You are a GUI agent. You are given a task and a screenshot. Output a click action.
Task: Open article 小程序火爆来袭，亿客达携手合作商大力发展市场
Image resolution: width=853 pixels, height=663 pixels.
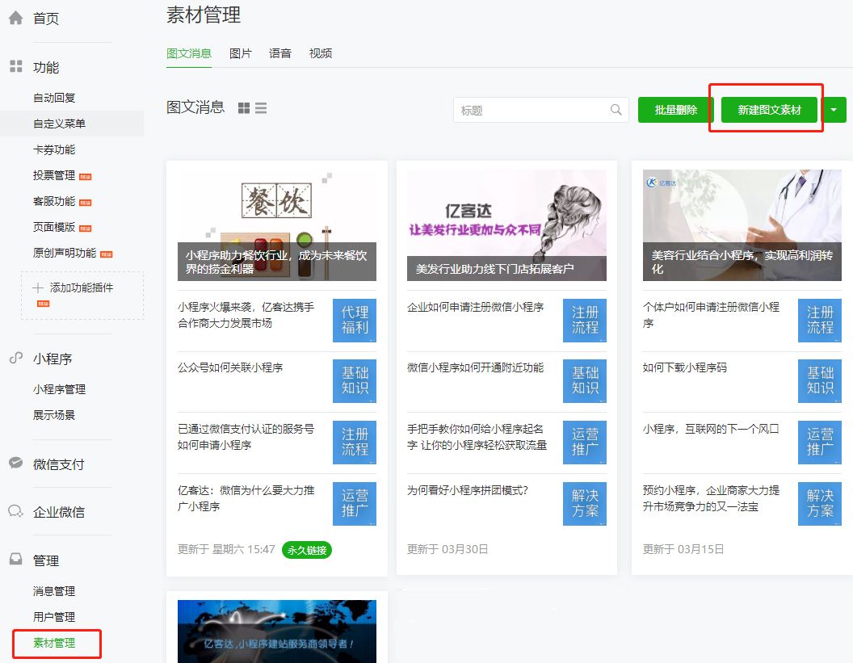click(x=246, y=315)
